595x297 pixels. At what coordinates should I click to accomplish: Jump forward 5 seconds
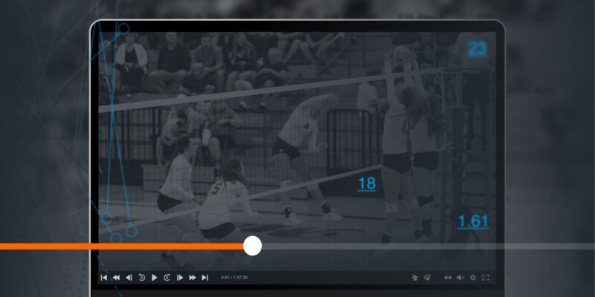167,278
